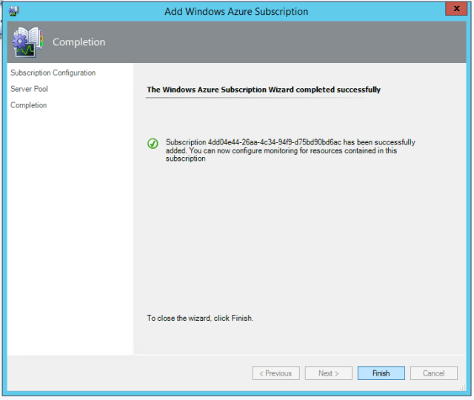
Task: Click the green success checkmark icon
Action: click(153, 144)
